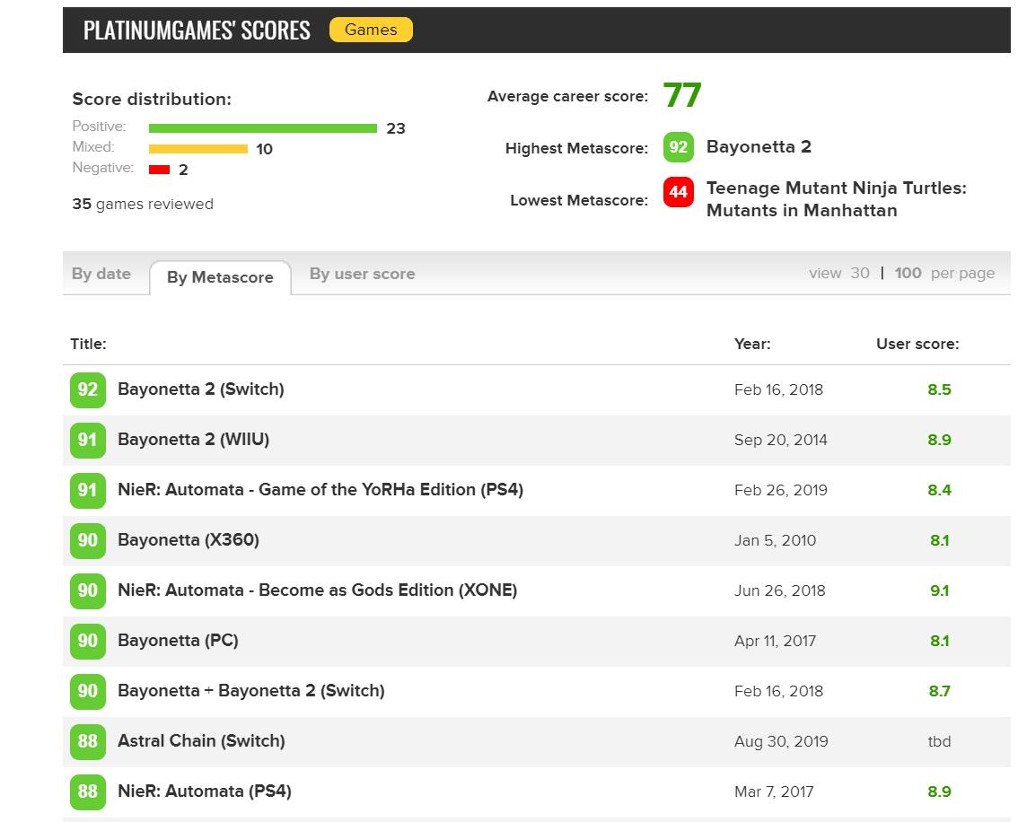
Task: Click the 88 badge beside NieR: Automata (PS4)
Action: tap(87, 791)
